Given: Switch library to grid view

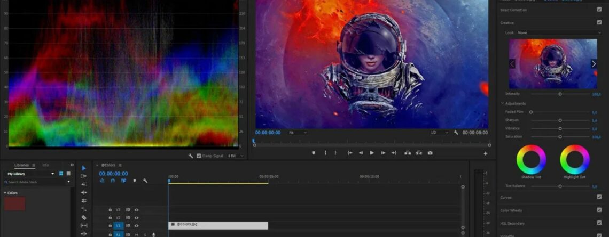Looking at the screenshot, I should tap(61, 174).
